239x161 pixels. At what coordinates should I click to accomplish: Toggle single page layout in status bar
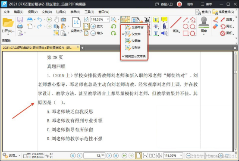point(138,156)
